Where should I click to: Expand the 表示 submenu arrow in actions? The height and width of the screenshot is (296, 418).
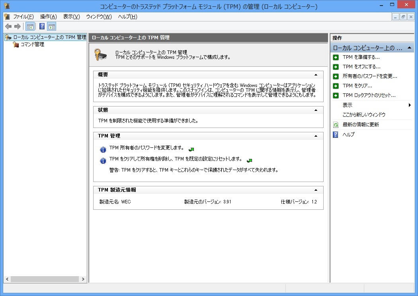pyautogui.click(x=410, y=105)
